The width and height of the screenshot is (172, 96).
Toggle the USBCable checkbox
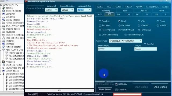pyautogui.click(x=116, y=84)
